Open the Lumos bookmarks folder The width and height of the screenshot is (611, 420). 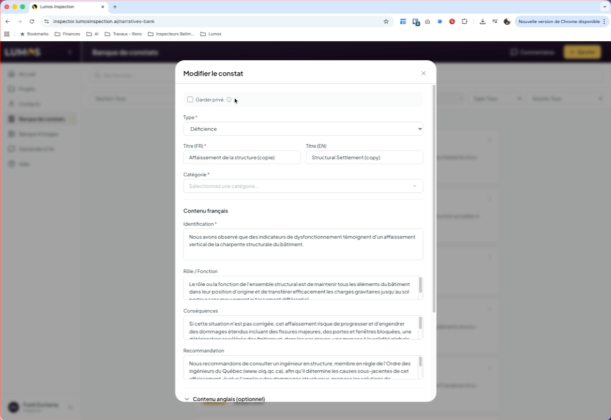coord(211,34)
